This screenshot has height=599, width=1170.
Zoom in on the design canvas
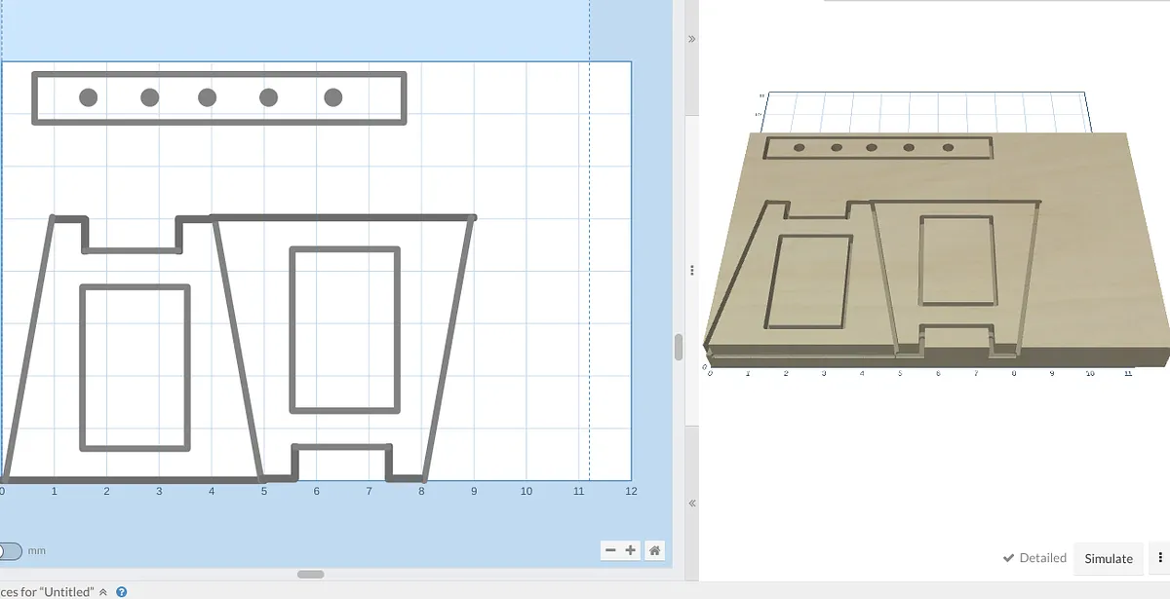(630, 550)
